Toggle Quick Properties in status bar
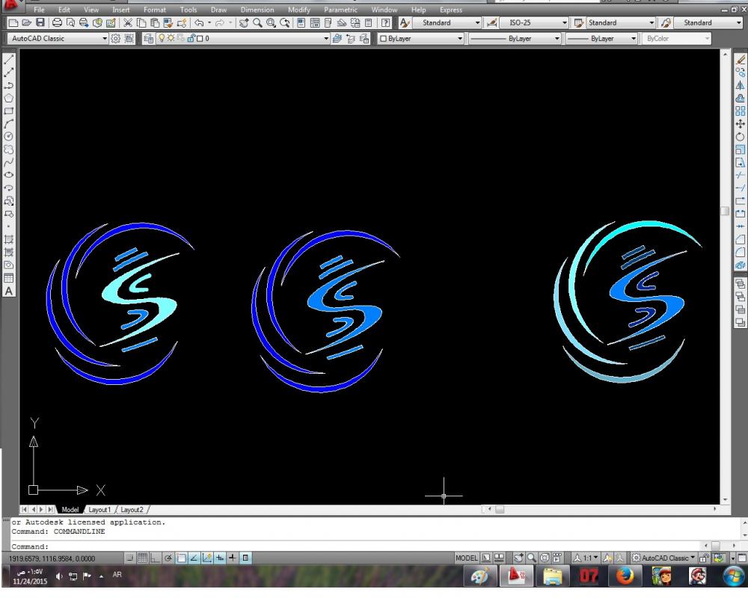748x598 pixels. coord(245,558)
